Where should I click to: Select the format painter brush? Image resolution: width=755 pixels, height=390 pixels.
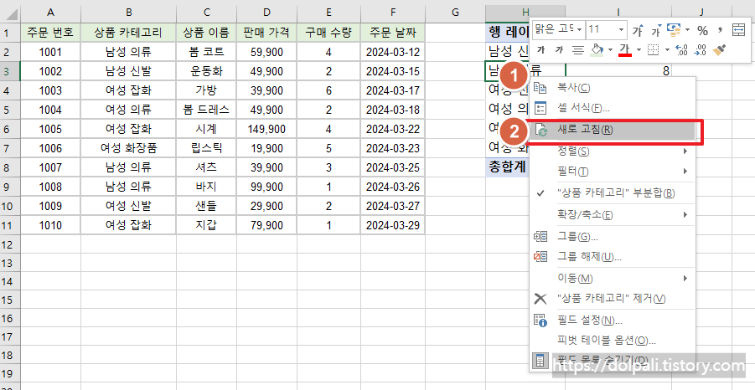(719, 49)
